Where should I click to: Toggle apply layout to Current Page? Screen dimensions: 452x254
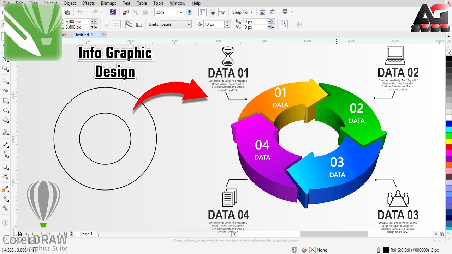pos(139,24)
